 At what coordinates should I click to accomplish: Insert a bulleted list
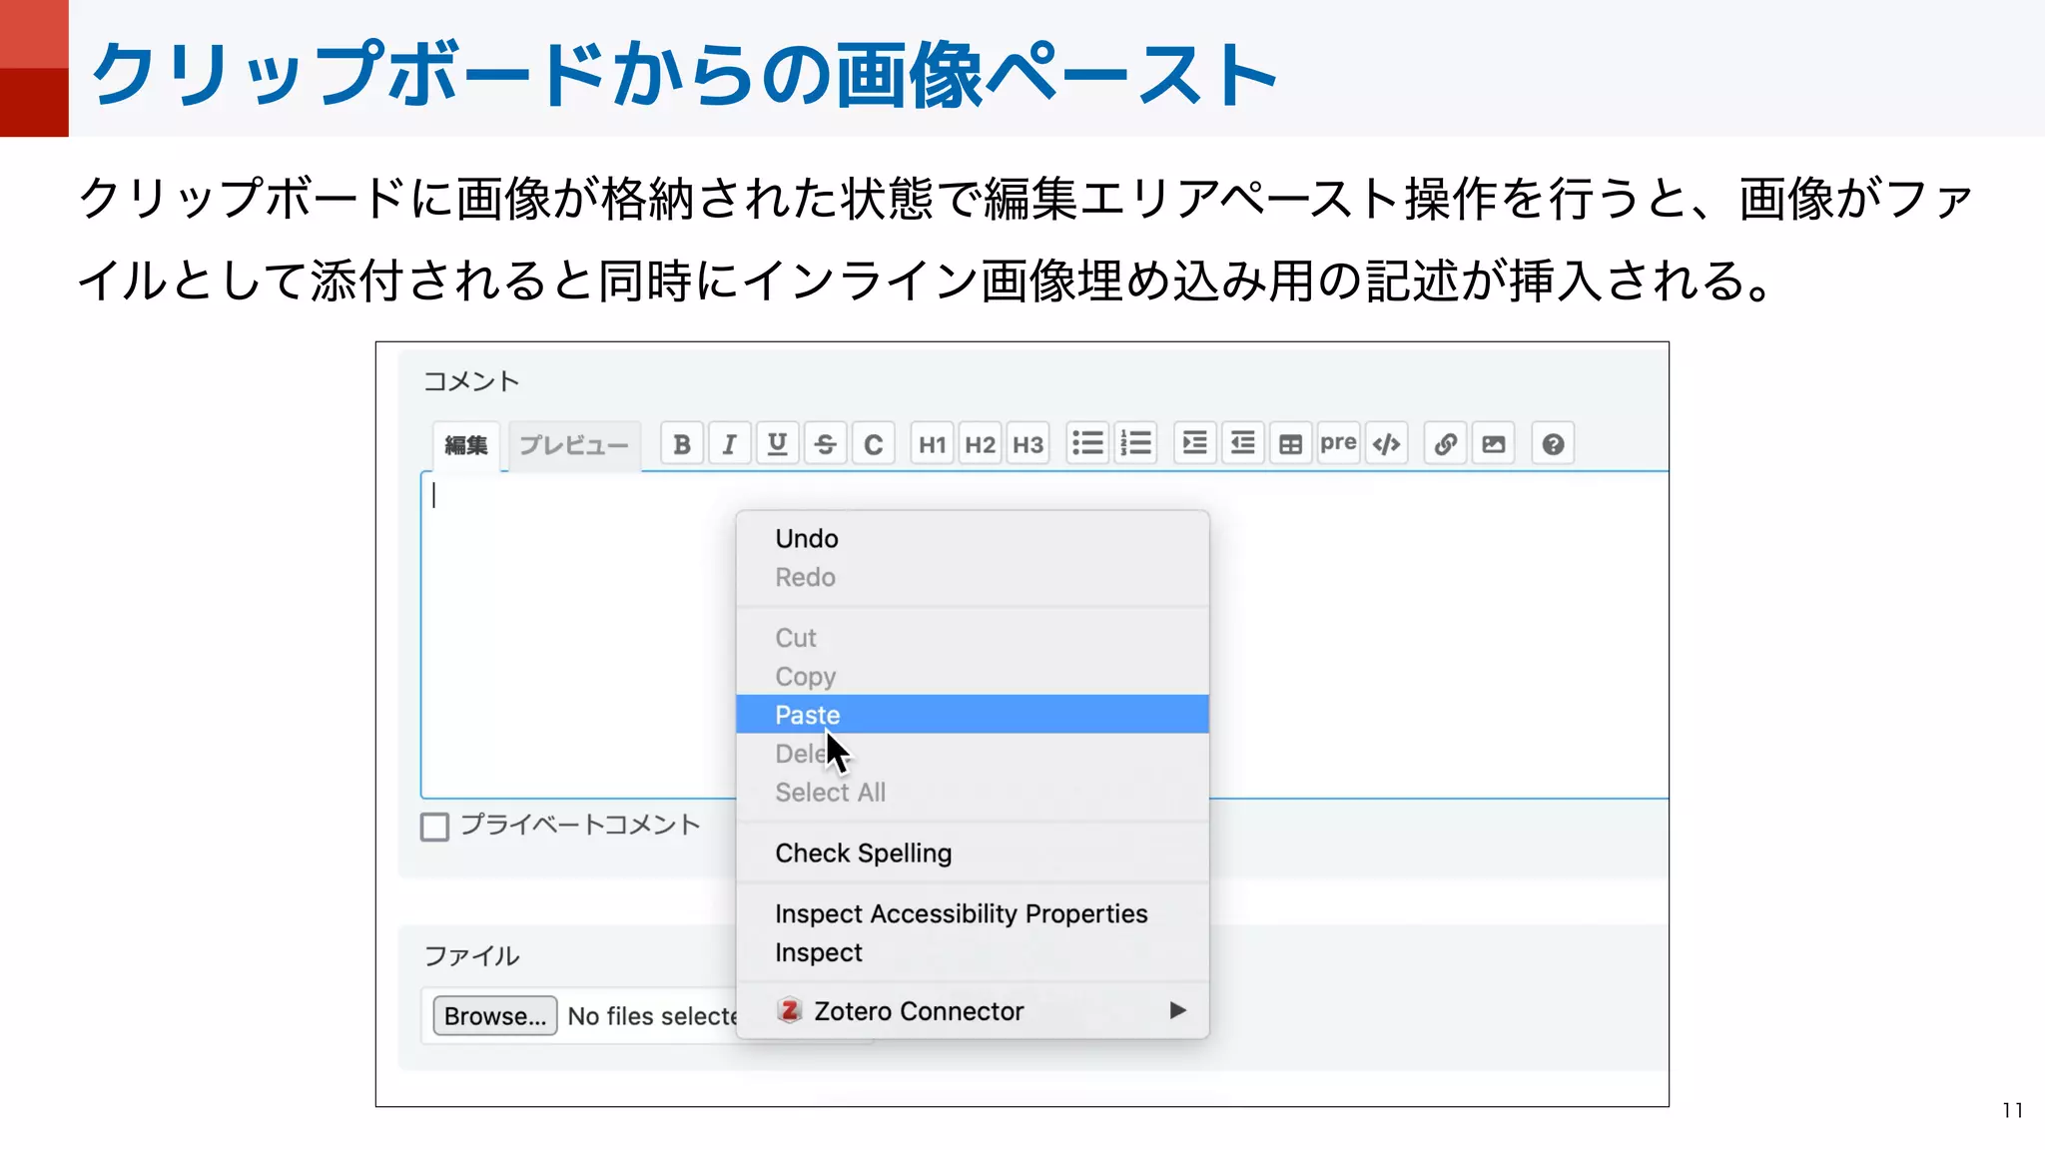click(x=1087, y=444)
